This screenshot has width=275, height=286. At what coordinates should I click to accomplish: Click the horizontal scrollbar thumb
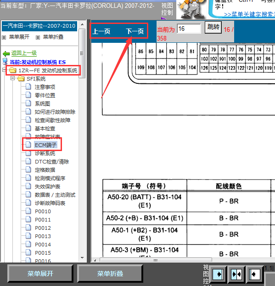click(x=156, y=260)
